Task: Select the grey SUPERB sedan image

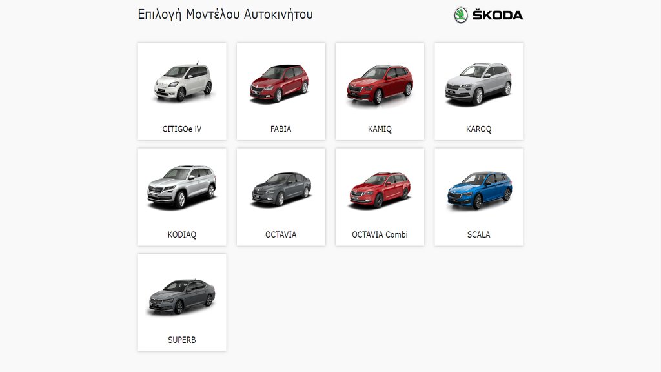Action: pos(182,296)
